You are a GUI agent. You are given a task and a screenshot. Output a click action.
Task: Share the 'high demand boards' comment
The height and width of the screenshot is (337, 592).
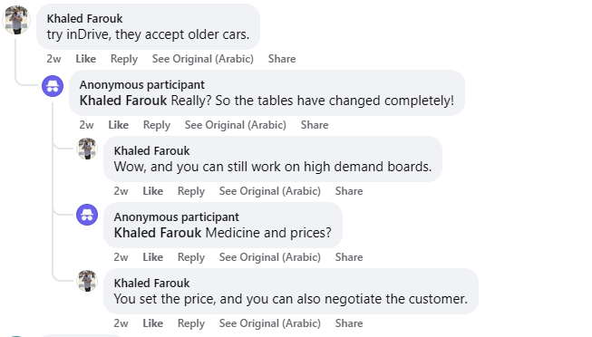tap(349, 191)
